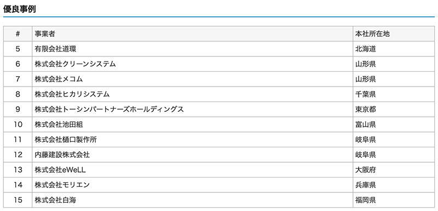Select 内藤建設株式会社 entry
The image size is (438, 211).
62,155
